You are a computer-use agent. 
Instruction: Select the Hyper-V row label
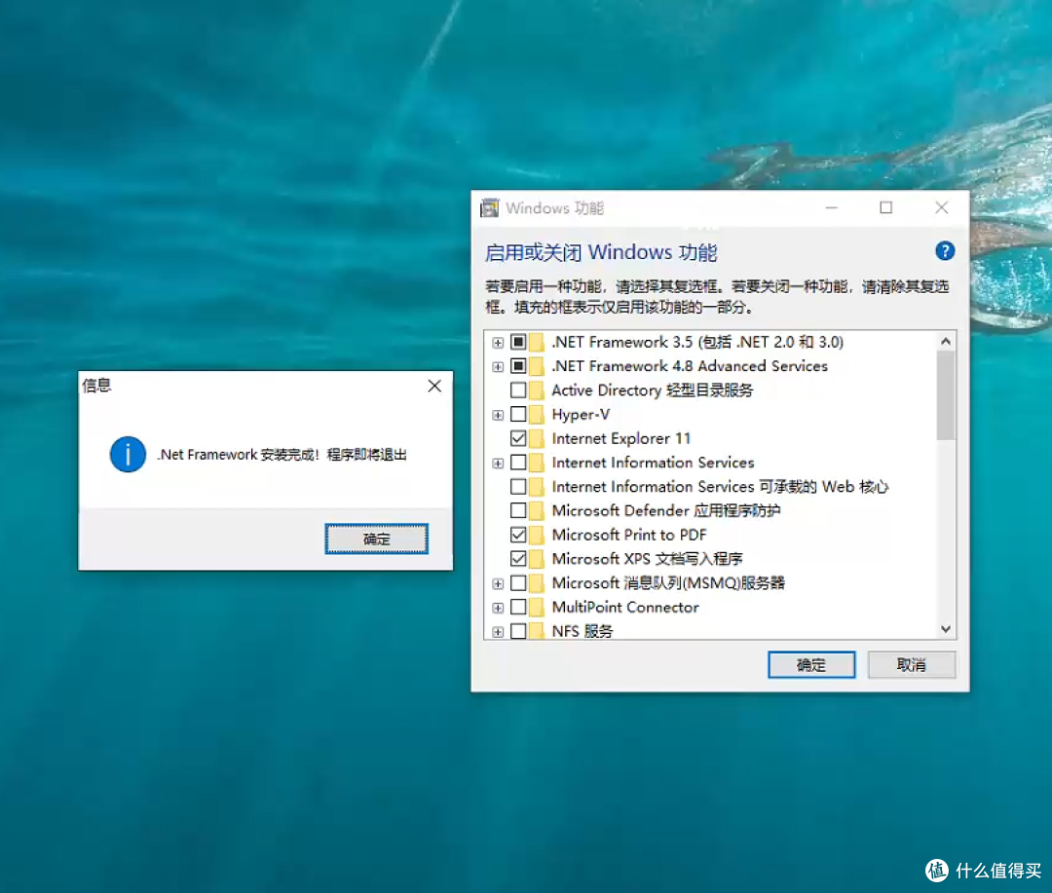(581, 414)
